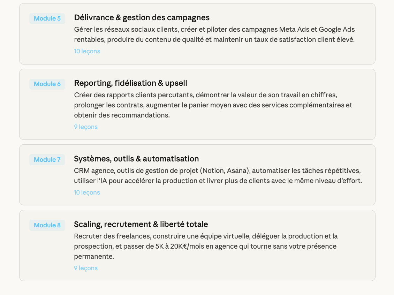Click the freelance recruiting description in Module 8
Image resolution: width=394 pixels, height=295 pixels.
(x=206, y=246)
